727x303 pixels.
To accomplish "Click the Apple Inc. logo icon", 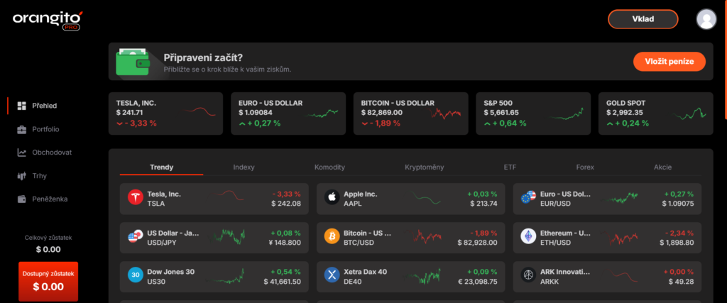I will click(332, 198).
